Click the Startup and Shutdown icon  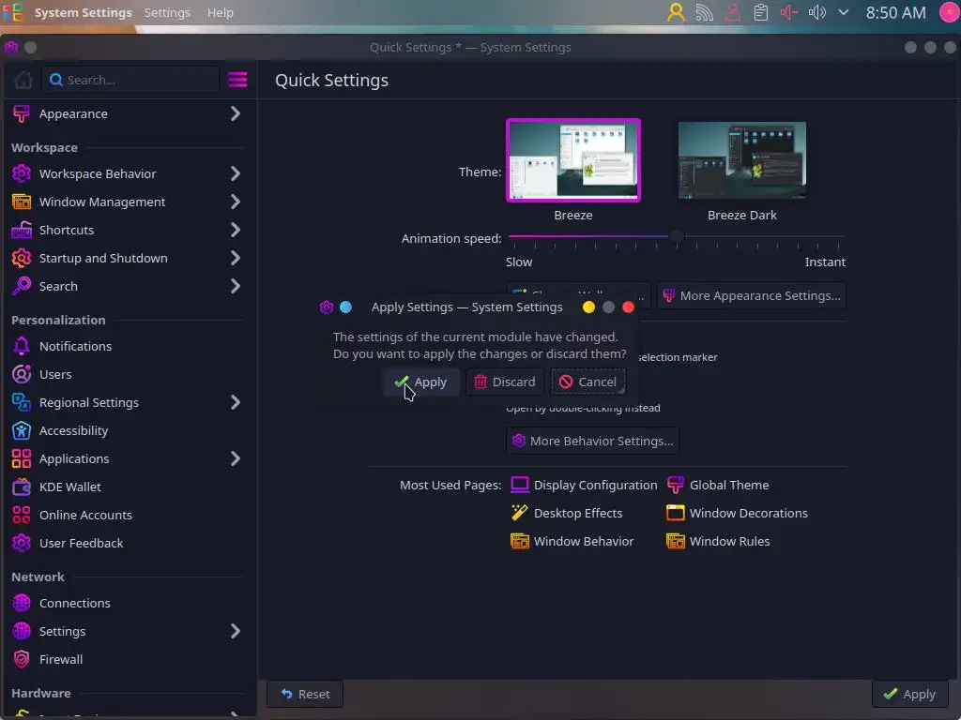click(22, 259)
